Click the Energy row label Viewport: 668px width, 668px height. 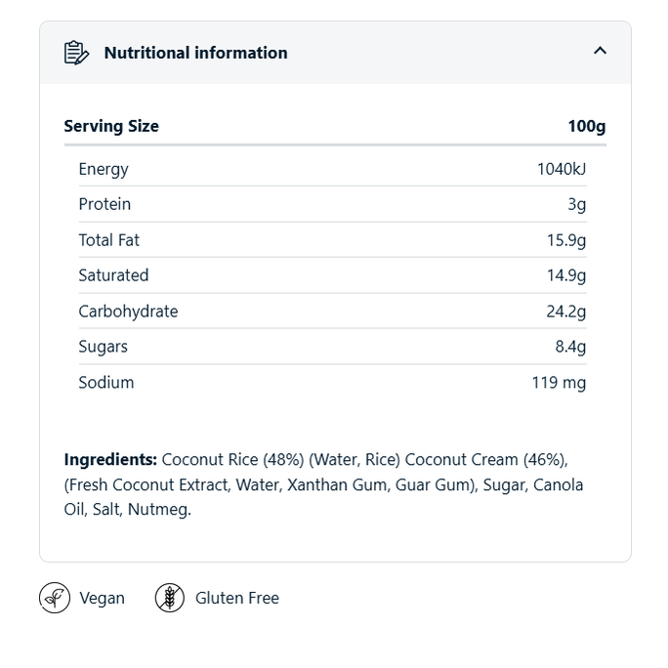click(104, 169)
